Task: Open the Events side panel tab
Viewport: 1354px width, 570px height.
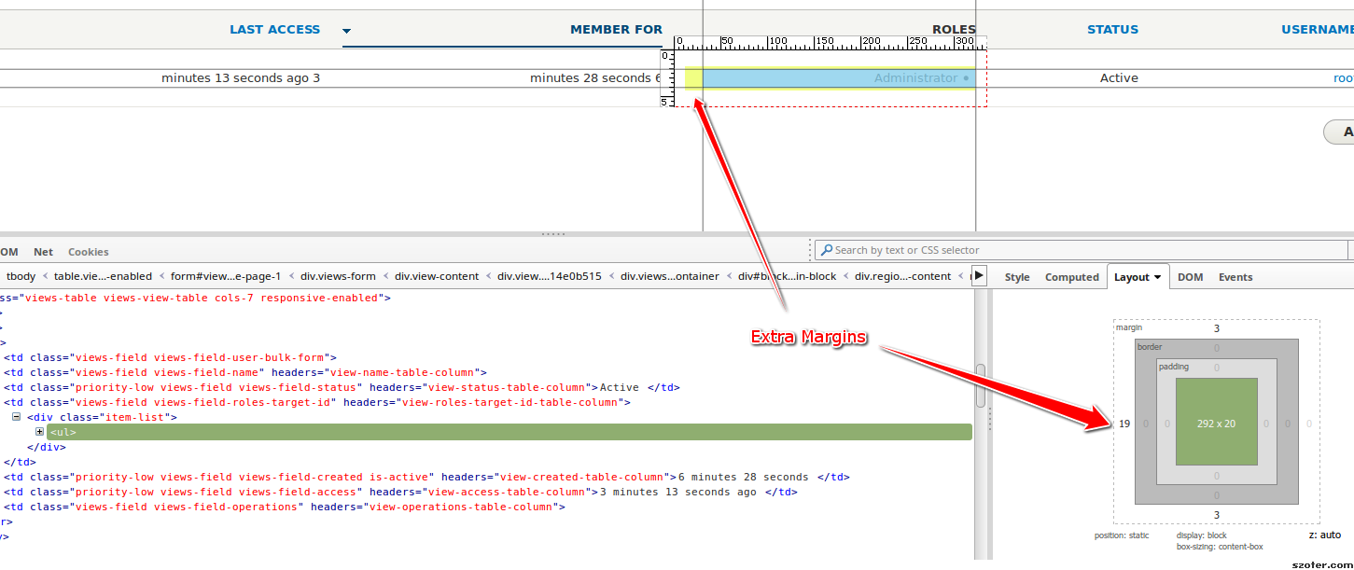Action: 1235,277
